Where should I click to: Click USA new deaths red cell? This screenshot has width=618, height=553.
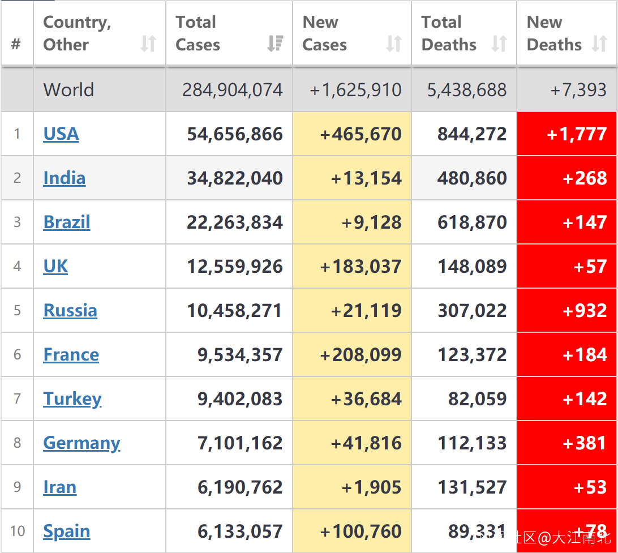click(x=567, y=134)
